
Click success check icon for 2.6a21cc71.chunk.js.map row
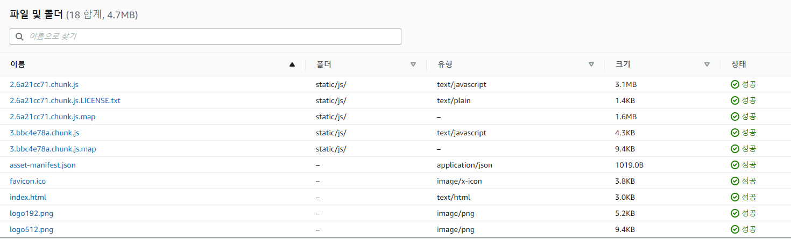pos(734,117)
